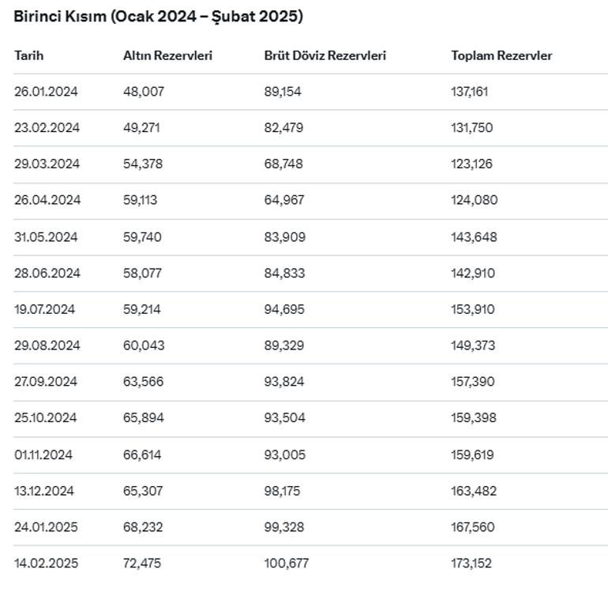Screen dimensions: 608x611
Task: Click the Toplam Rezervler column header
Action: (501, 55)
